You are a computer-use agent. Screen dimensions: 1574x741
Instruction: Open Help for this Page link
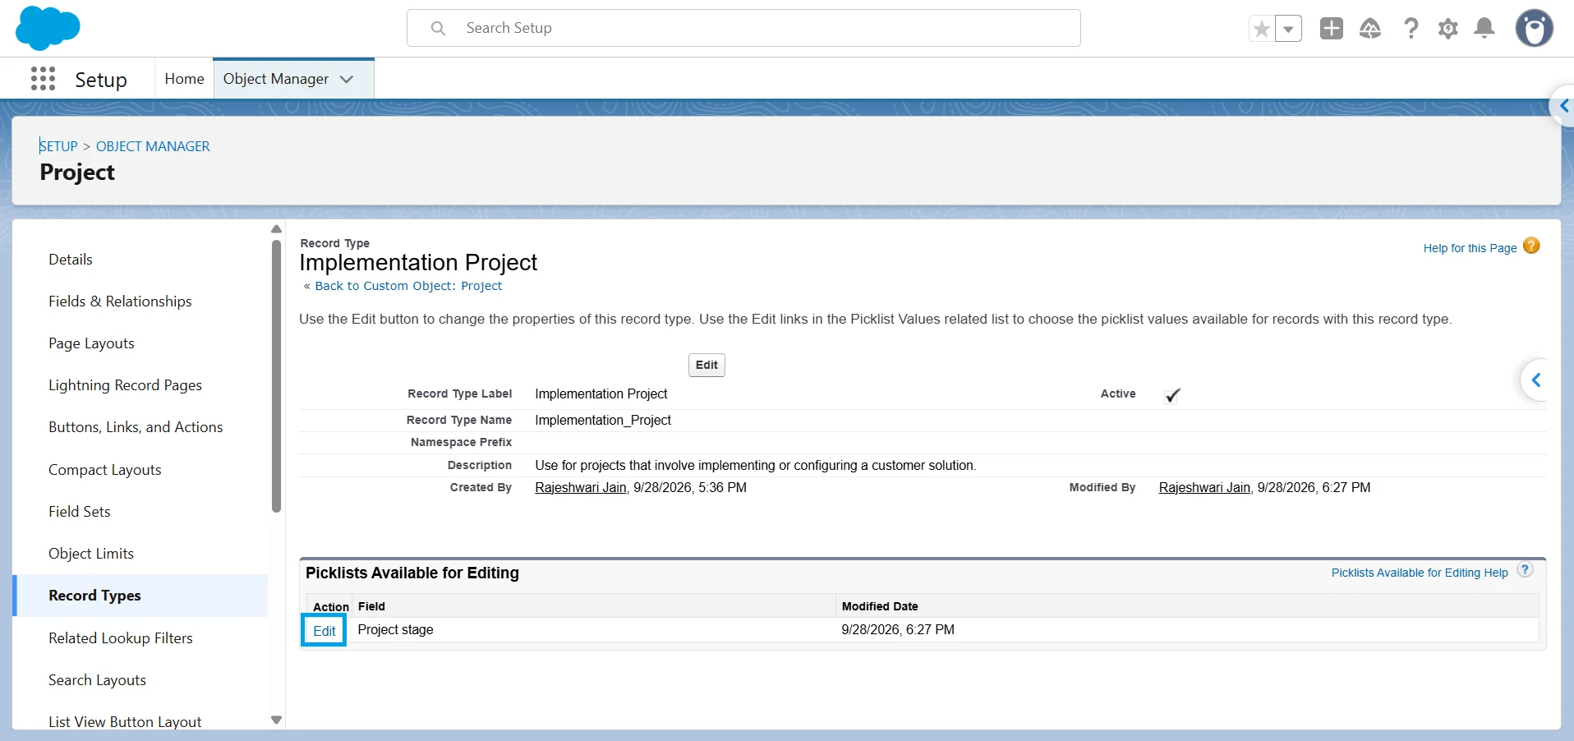tap(1470, 248)
